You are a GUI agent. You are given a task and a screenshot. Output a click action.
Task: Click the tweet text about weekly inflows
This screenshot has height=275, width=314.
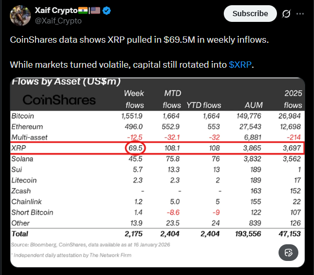click(x=139, y=40)
